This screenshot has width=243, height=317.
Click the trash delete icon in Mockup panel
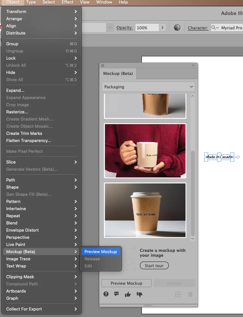[x=190, y=295]
